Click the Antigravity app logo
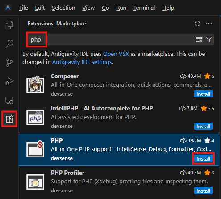The width and height of the screenshot is (221, 199). point(8,8)
